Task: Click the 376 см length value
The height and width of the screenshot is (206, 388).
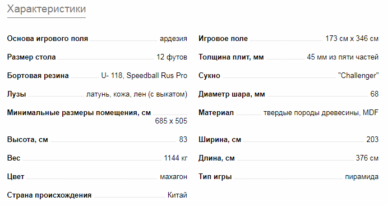Action: (x=367, y=158)
